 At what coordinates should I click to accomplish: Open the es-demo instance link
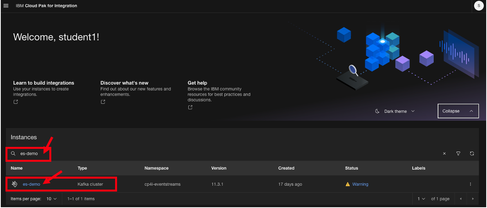tap(31, 184)
